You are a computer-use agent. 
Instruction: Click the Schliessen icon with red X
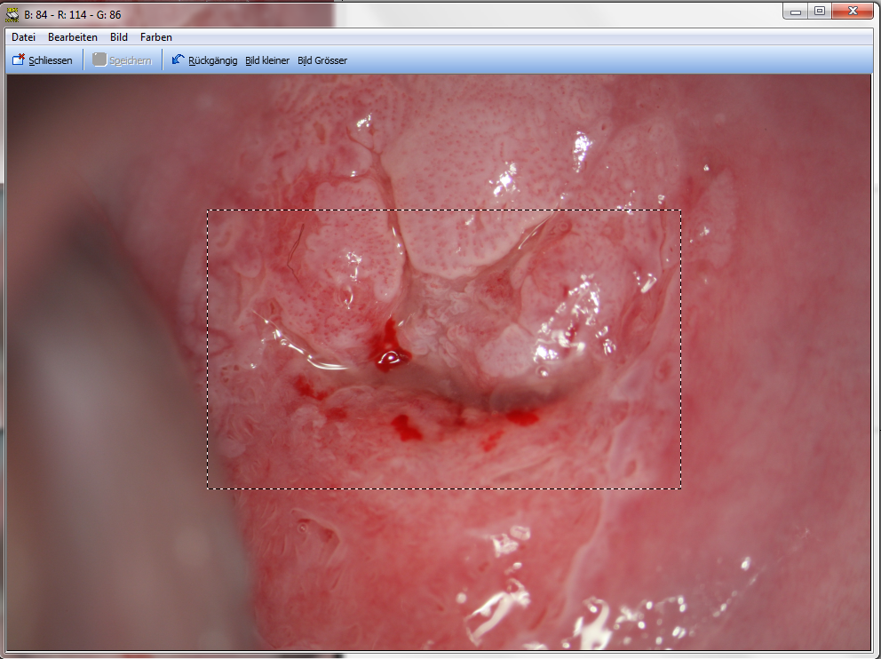18,60
